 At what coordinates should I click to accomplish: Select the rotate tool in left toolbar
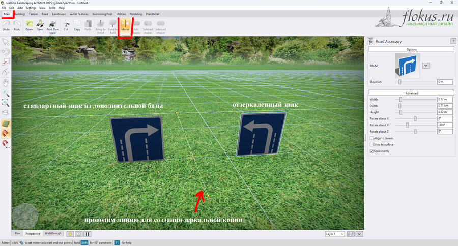(x=6, y=52)
